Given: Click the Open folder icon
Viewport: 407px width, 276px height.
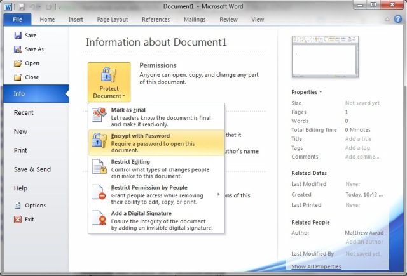Looking at the screenshot, I should click(x=18, y=63).
